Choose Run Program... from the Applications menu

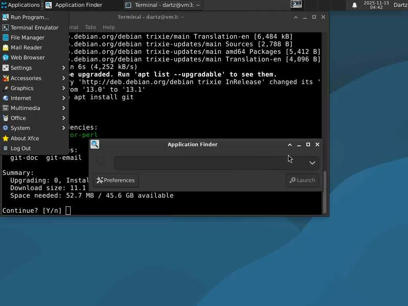(x=34, y=17)
